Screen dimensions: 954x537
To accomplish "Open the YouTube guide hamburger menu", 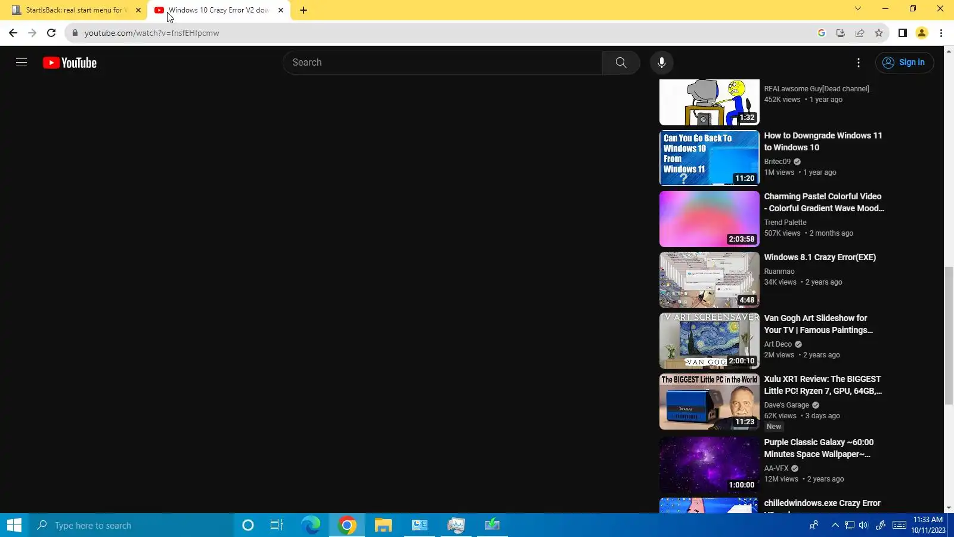I will tap(21, 63).
